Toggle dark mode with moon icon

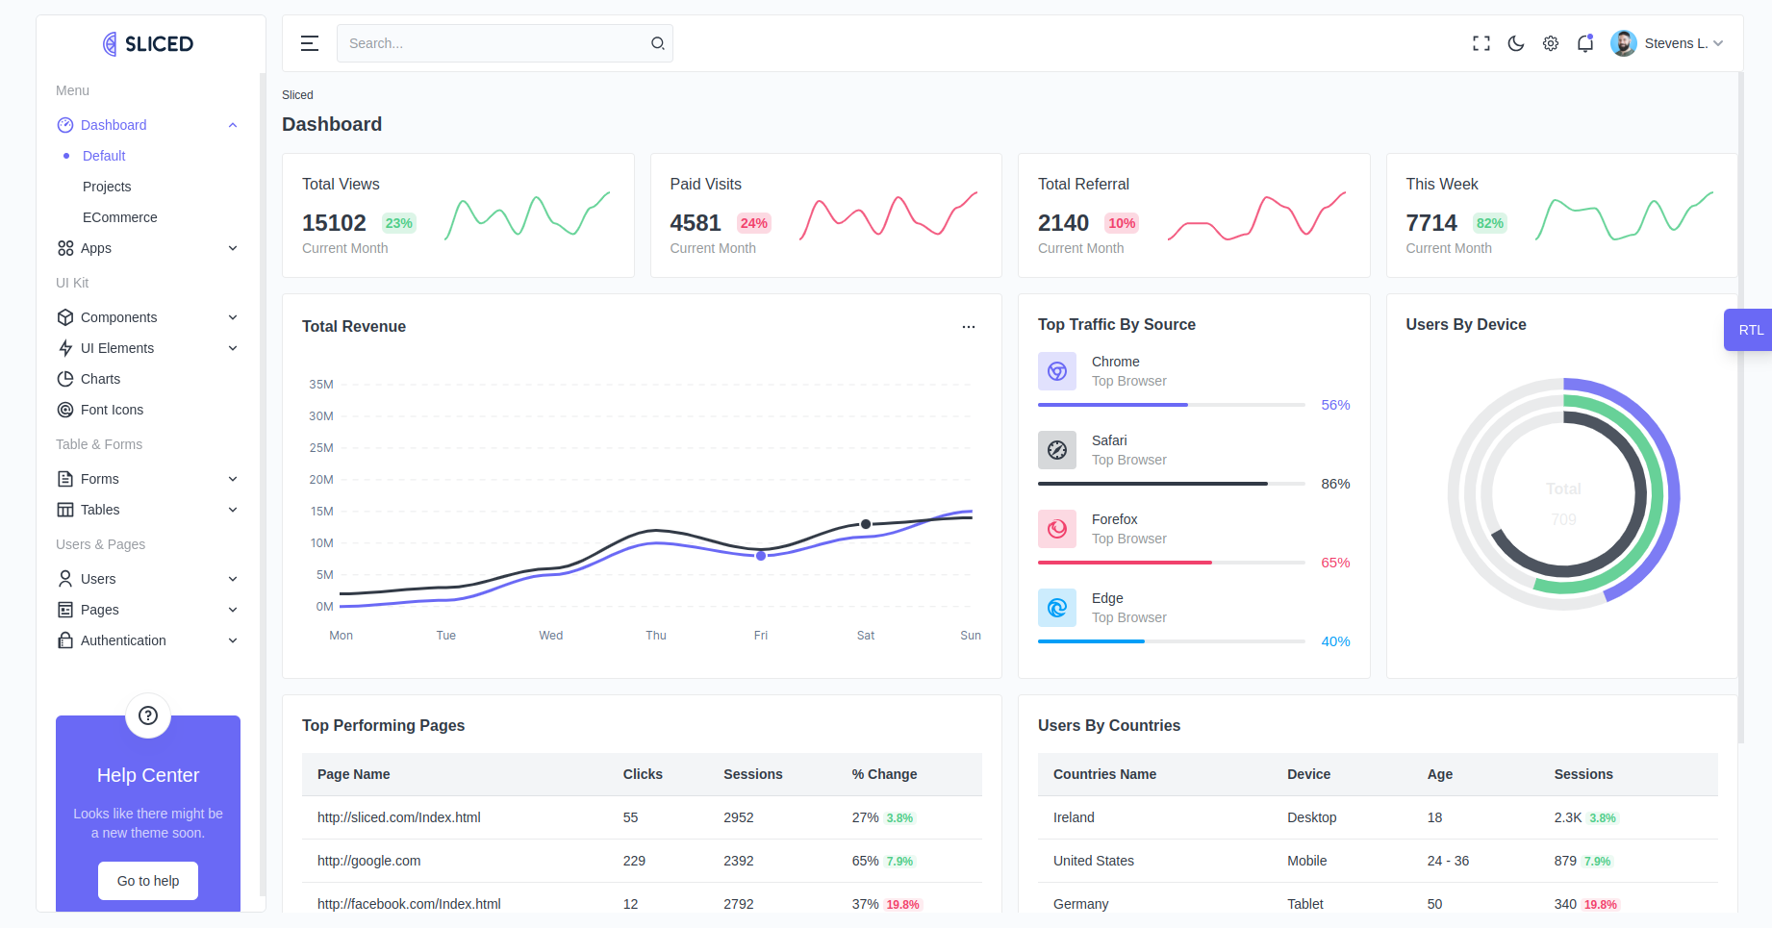(1515, 43)
